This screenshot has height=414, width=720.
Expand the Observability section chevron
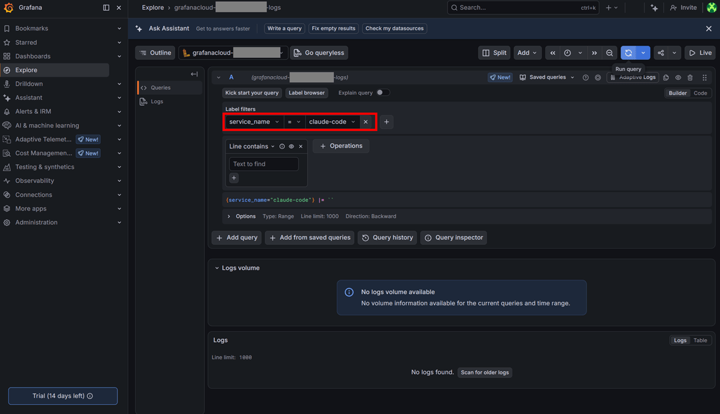(x=119, y=181)
